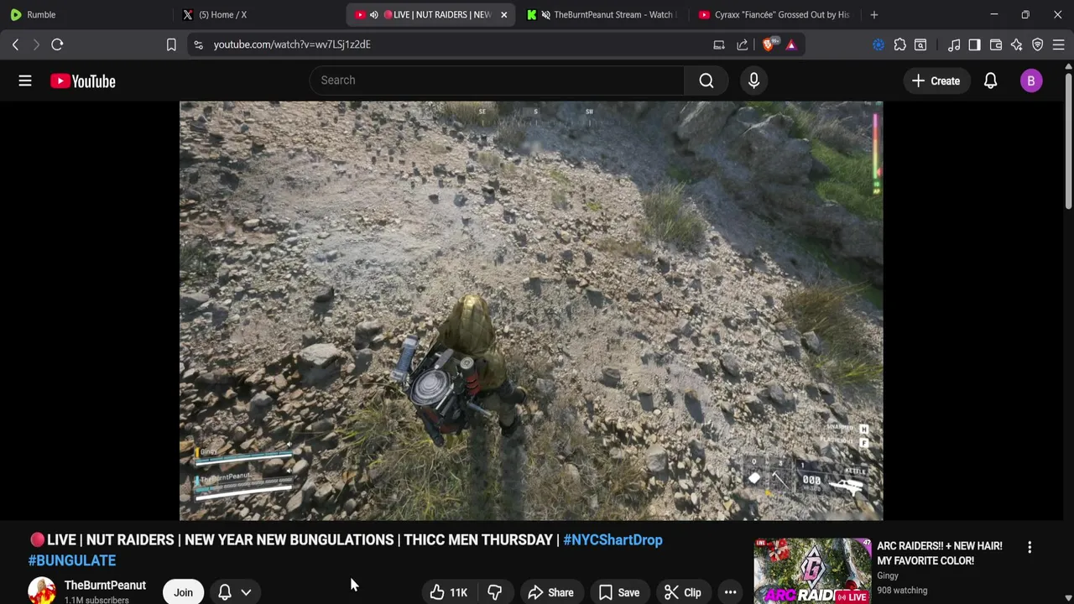Click the Gingy channel name text
Image resolution: width=1074 pixels, height=604 pixels.
(888, 575)
